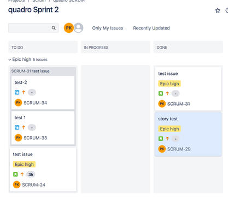Click story type icon on SCRUM-31 done card
The height and width of the screenshot is (197, 228).
coord(161,94)
